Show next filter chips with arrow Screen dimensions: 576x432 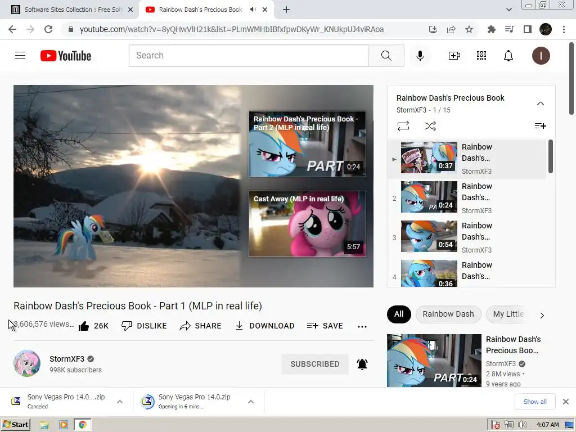point(542,315)
